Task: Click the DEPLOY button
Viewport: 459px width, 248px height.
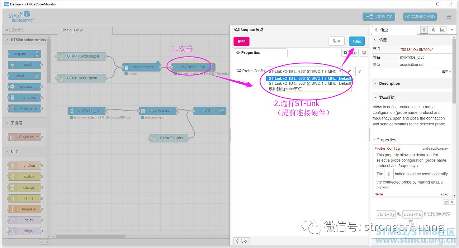Action: point(379,16)
